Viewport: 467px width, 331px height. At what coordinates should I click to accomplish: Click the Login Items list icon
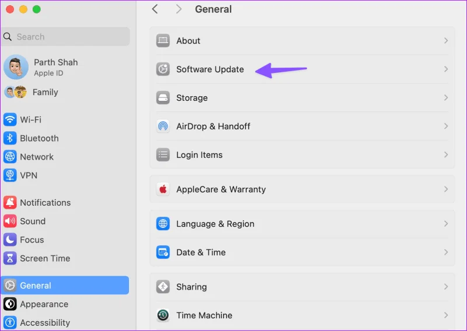pos(163,155)
